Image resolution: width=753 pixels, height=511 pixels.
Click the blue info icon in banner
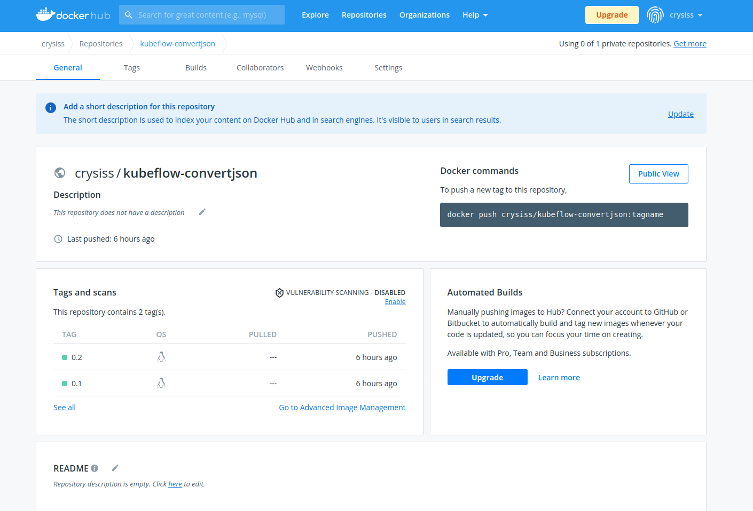point(51,108)
